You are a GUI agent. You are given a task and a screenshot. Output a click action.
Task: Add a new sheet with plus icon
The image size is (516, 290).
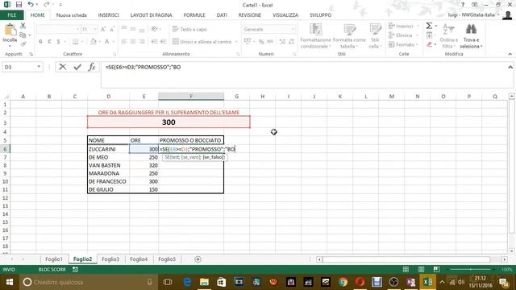click(x=198, y=259)
